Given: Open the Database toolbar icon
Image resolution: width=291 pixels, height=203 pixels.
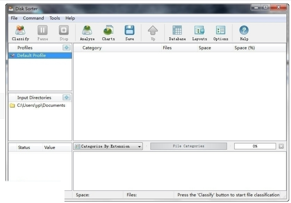Looking at the screenshot, I should [x=177, y=31].
